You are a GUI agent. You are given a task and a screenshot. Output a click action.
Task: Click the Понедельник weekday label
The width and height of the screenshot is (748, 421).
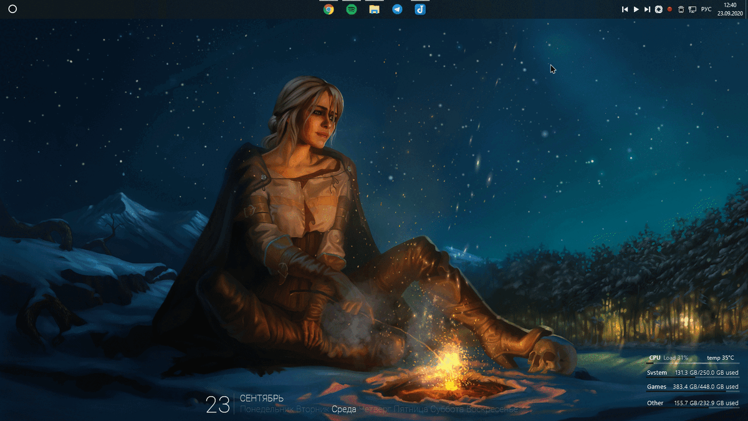[x=266, y=409]
